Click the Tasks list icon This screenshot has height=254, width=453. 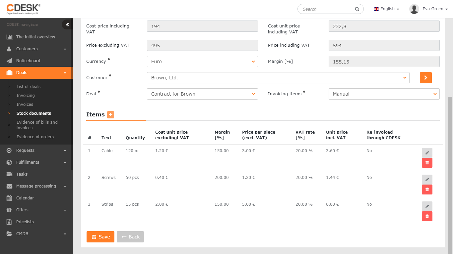pos(10,174)
